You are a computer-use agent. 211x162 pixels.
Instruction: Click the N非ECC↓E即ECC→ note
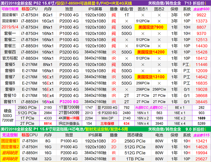[x=151, y=107]
